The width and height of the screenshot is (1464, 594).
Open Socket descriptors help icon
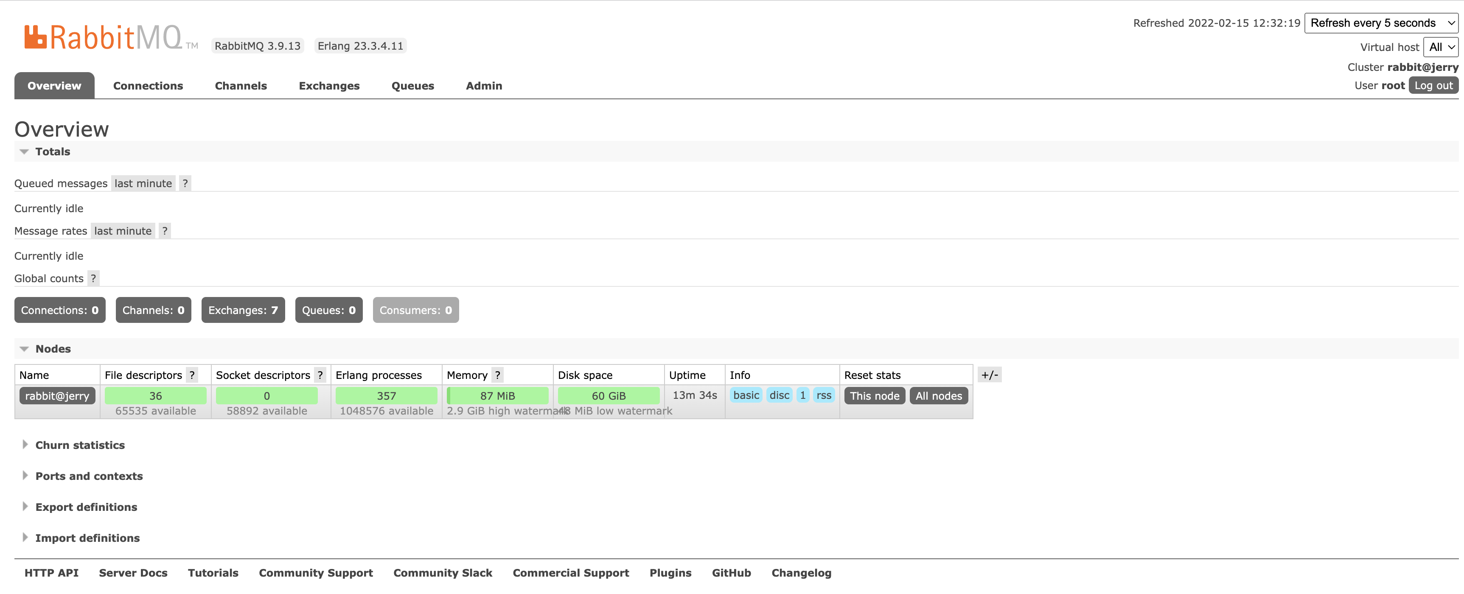coord(320,375)
